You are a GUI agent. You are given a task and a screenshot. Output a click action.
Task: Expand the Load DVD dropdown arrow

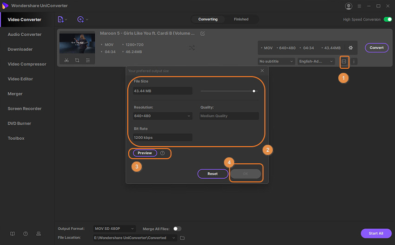(x=87, y=19)
